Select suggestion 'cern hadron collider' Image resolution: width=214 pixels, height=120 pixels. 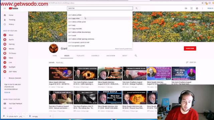click(x=100, y=15)
